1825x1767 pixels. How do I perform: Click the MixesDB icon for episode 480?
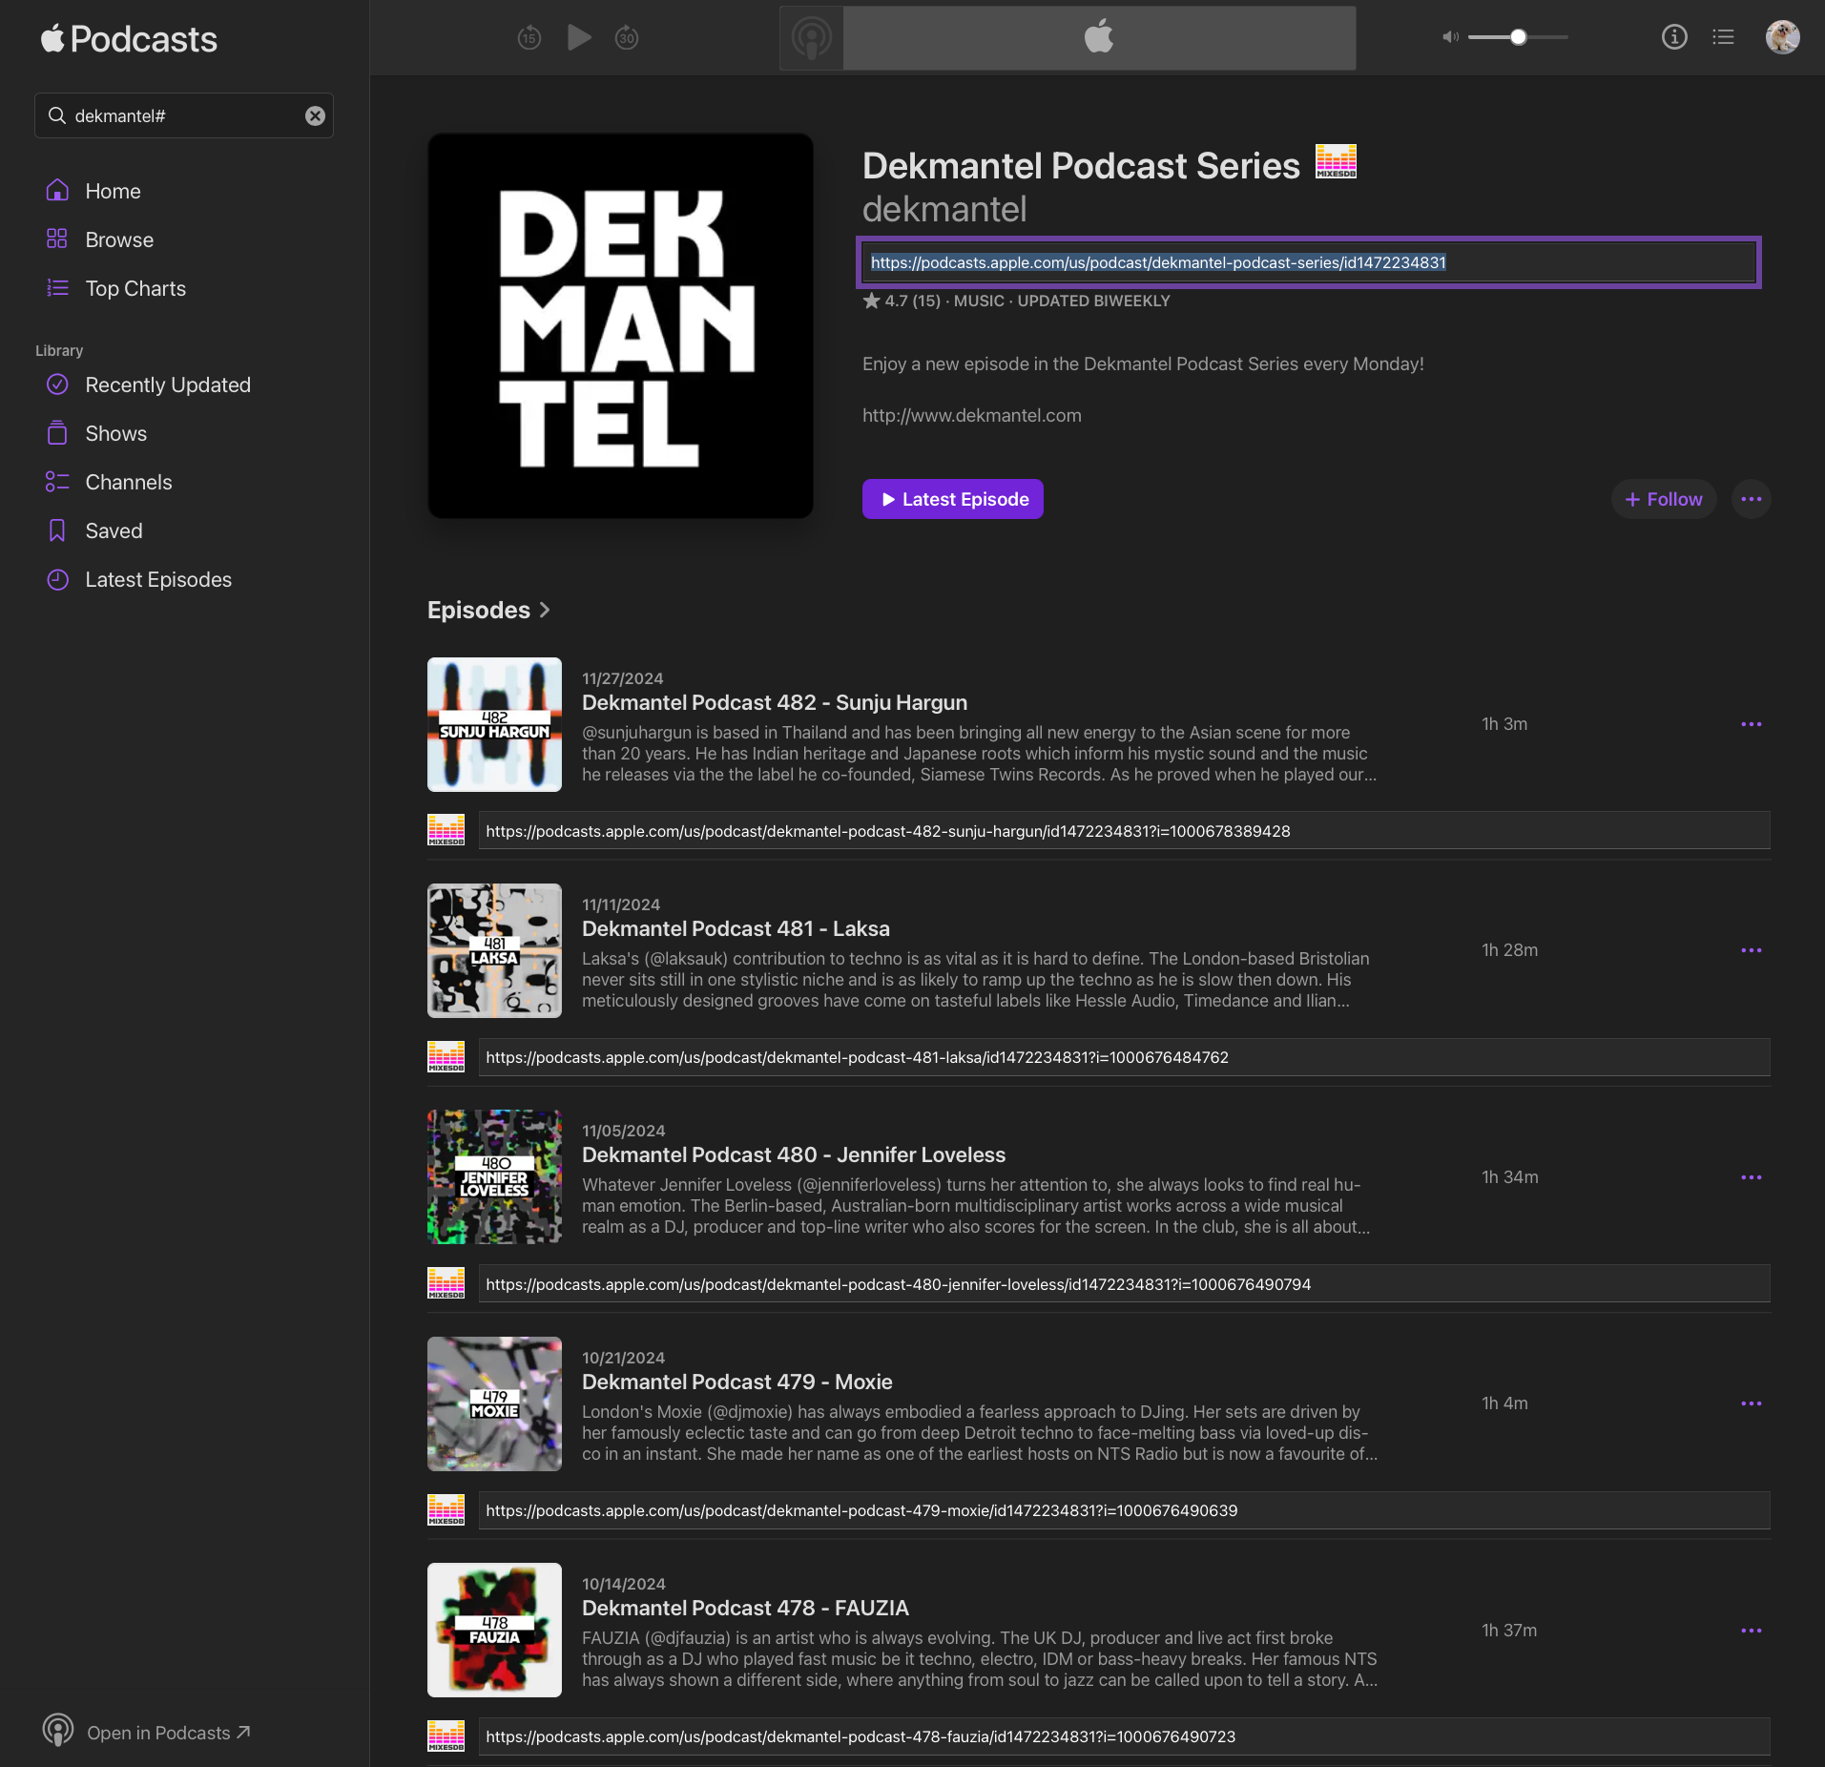(446, 1283)
